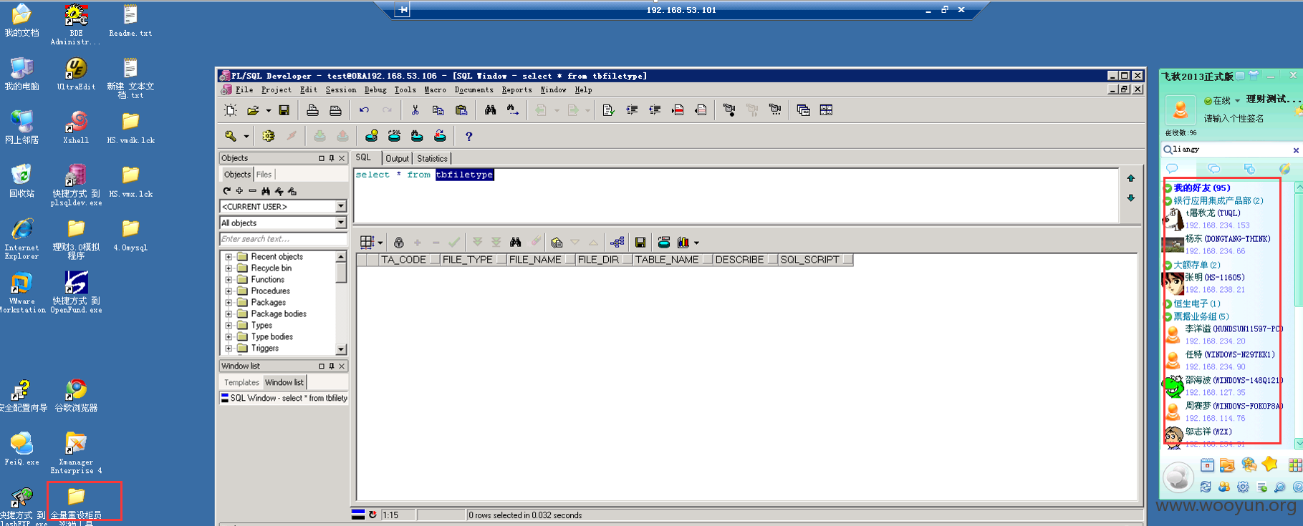The image size is (1303, 526).
Task: Click the Cut scissors icon
Action: [x=415, y=110]
